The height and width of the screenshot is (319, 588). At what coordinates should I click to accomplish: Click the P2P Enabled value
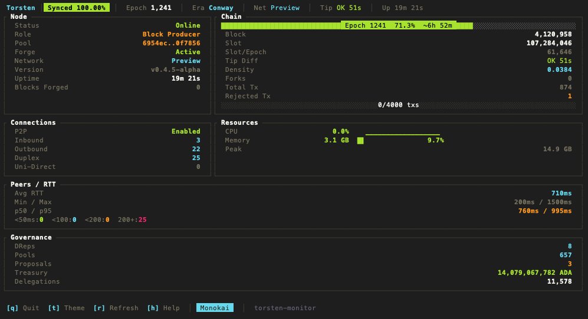coord(186,131)
